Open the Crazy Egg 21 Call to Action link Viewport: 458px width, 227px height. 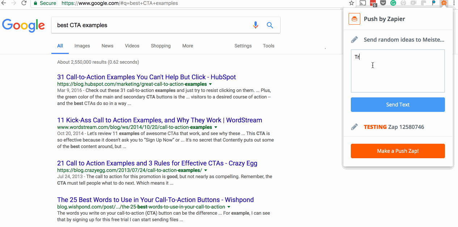click(x=157, y=163)
